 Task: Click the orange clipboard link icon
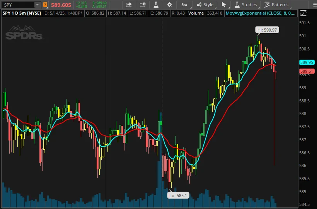pos(45,5)
